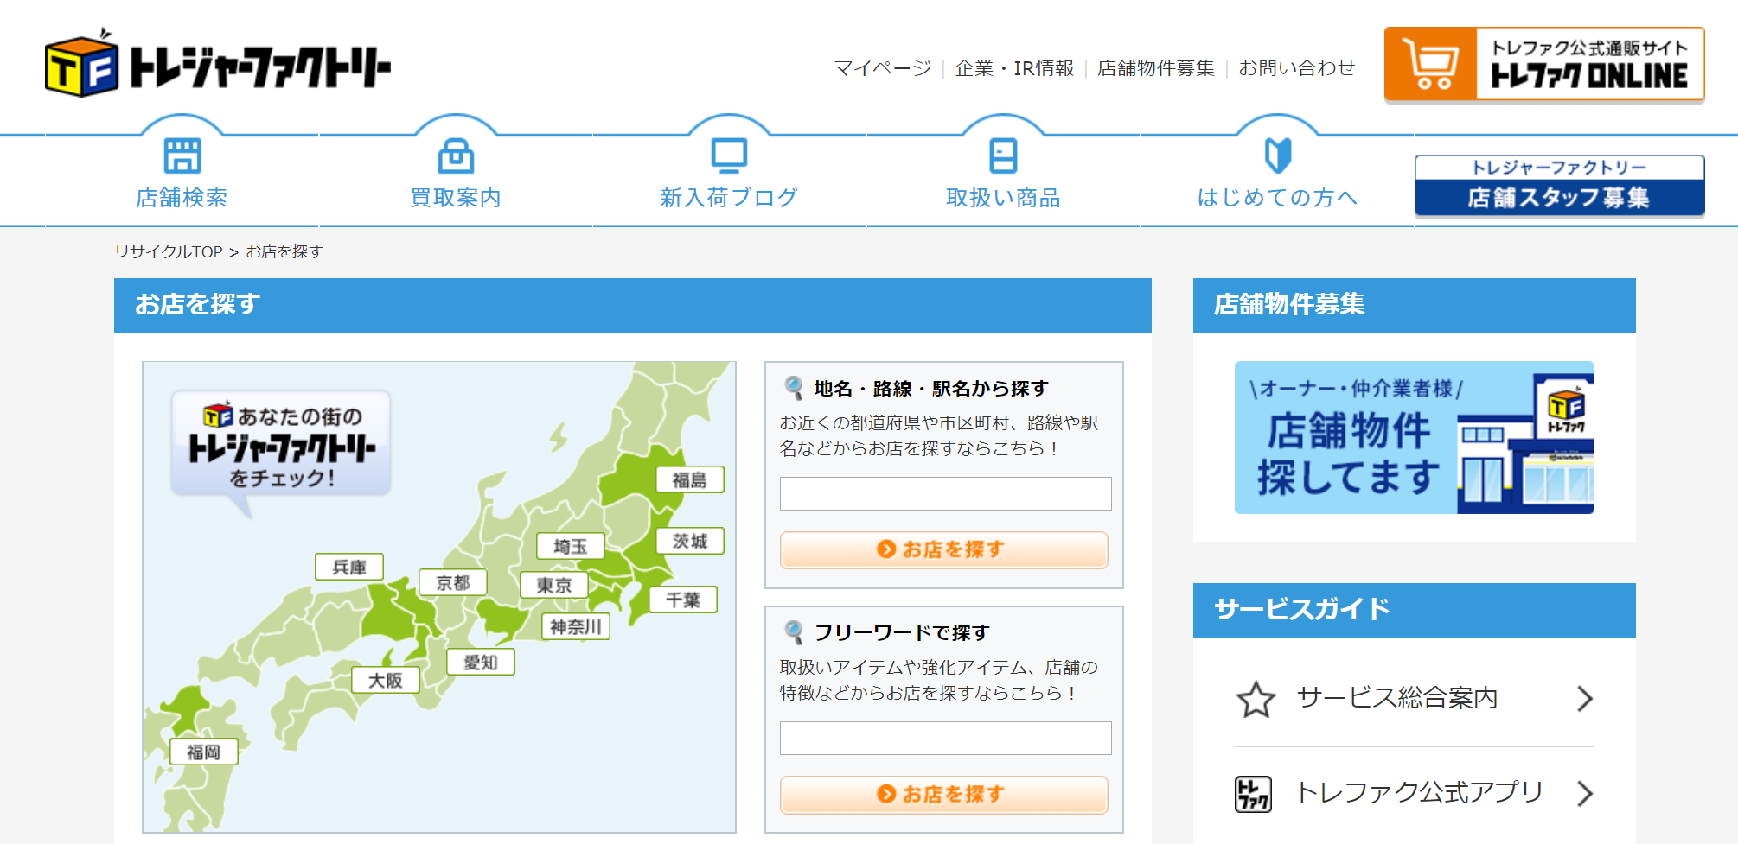Click the 店舗物件探してます banner image
The width and height of the screenshot is (1738, 844).
[1414, 437]
